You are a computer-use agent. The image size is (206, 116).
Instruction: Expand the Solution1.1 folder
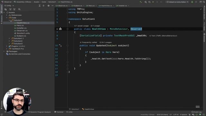coord(9,38)
